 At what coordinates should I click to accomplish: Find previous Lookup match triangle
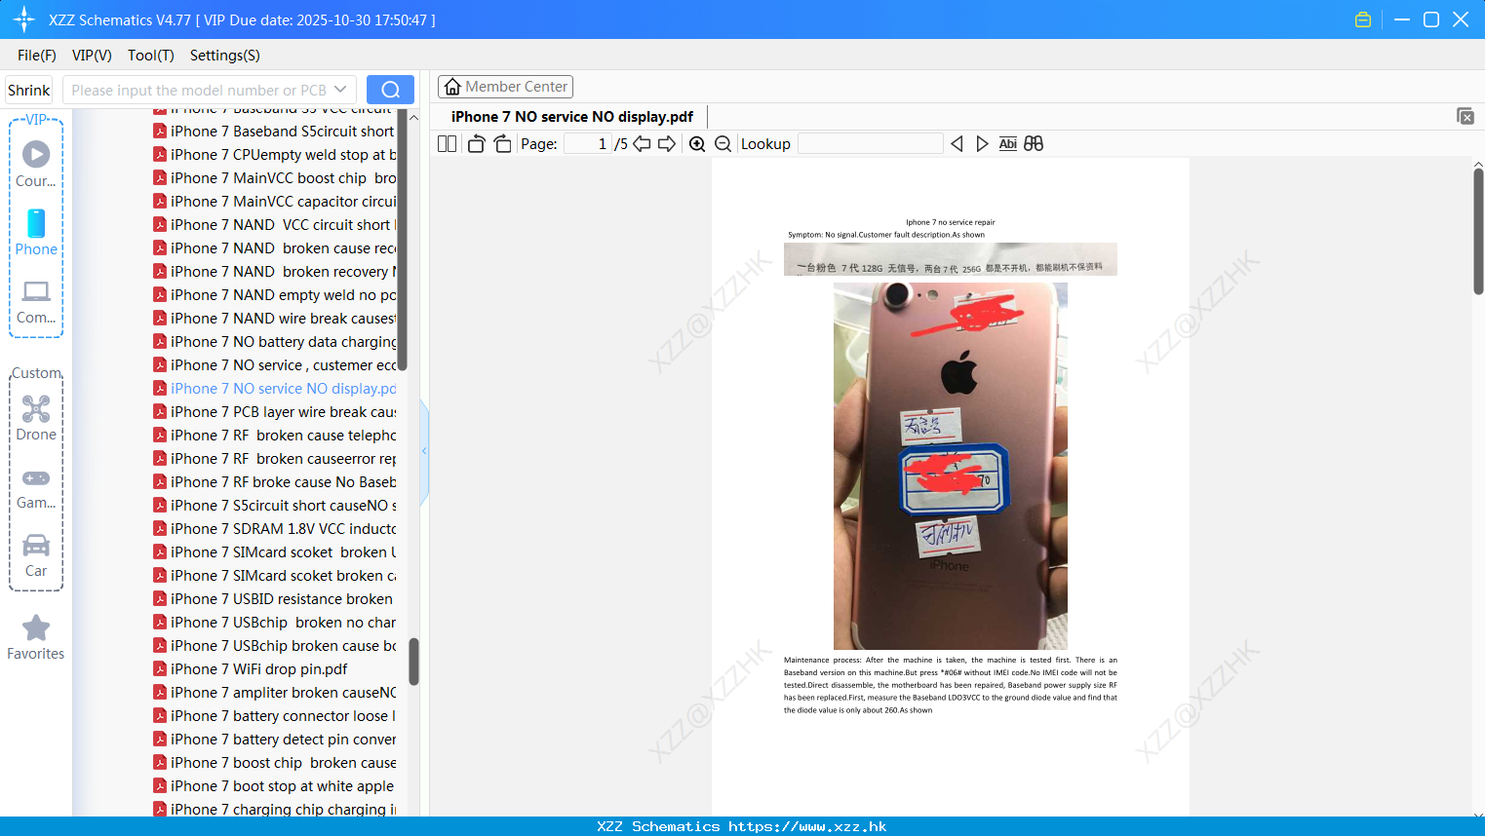point(957,143)
